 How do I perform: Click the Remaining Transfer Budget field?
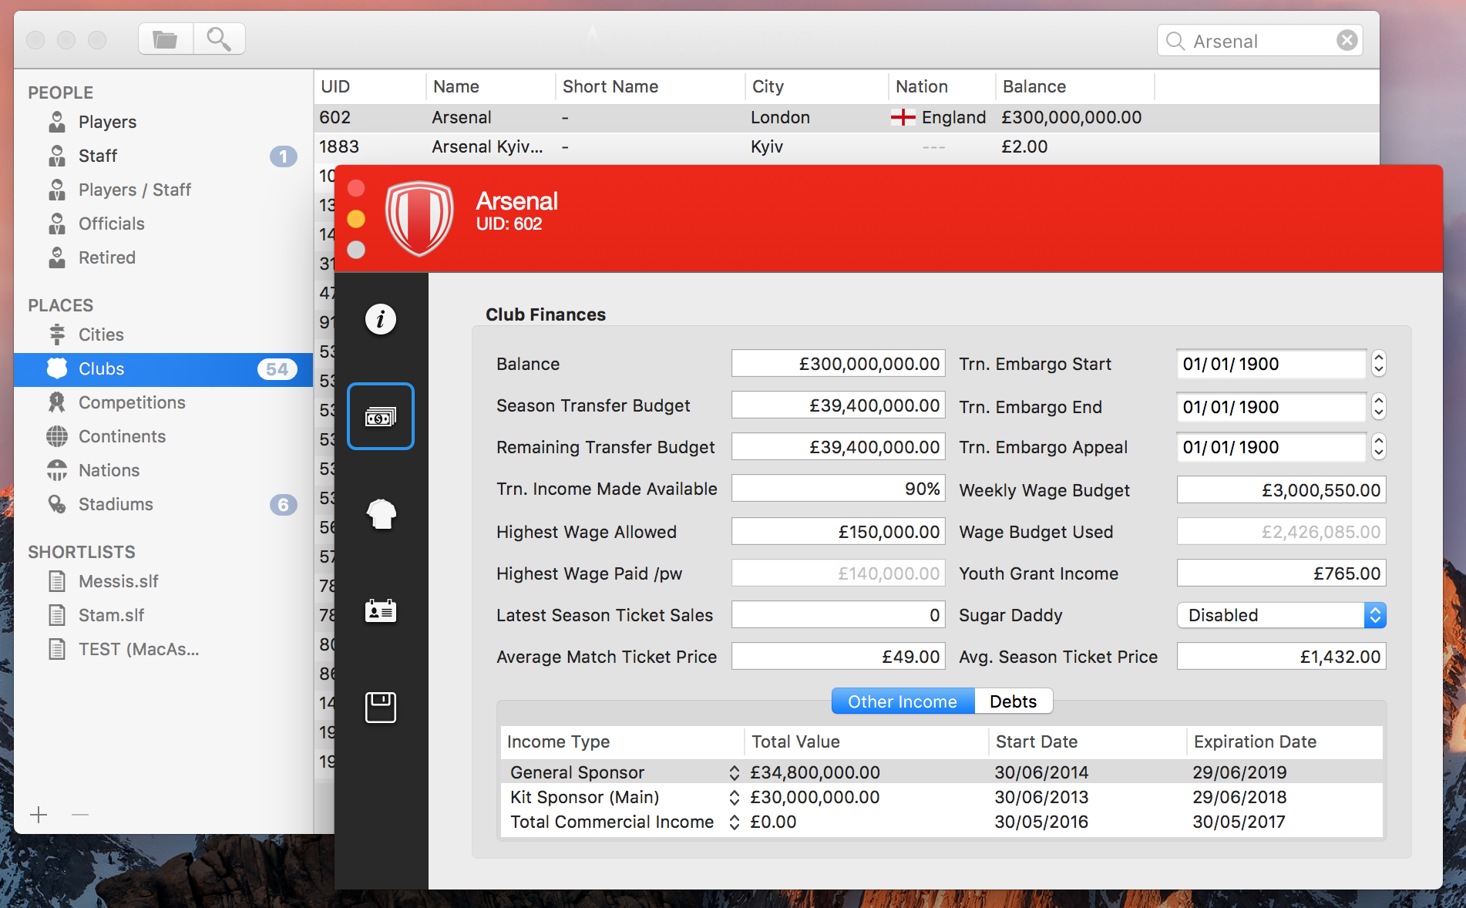pos(838,447)
